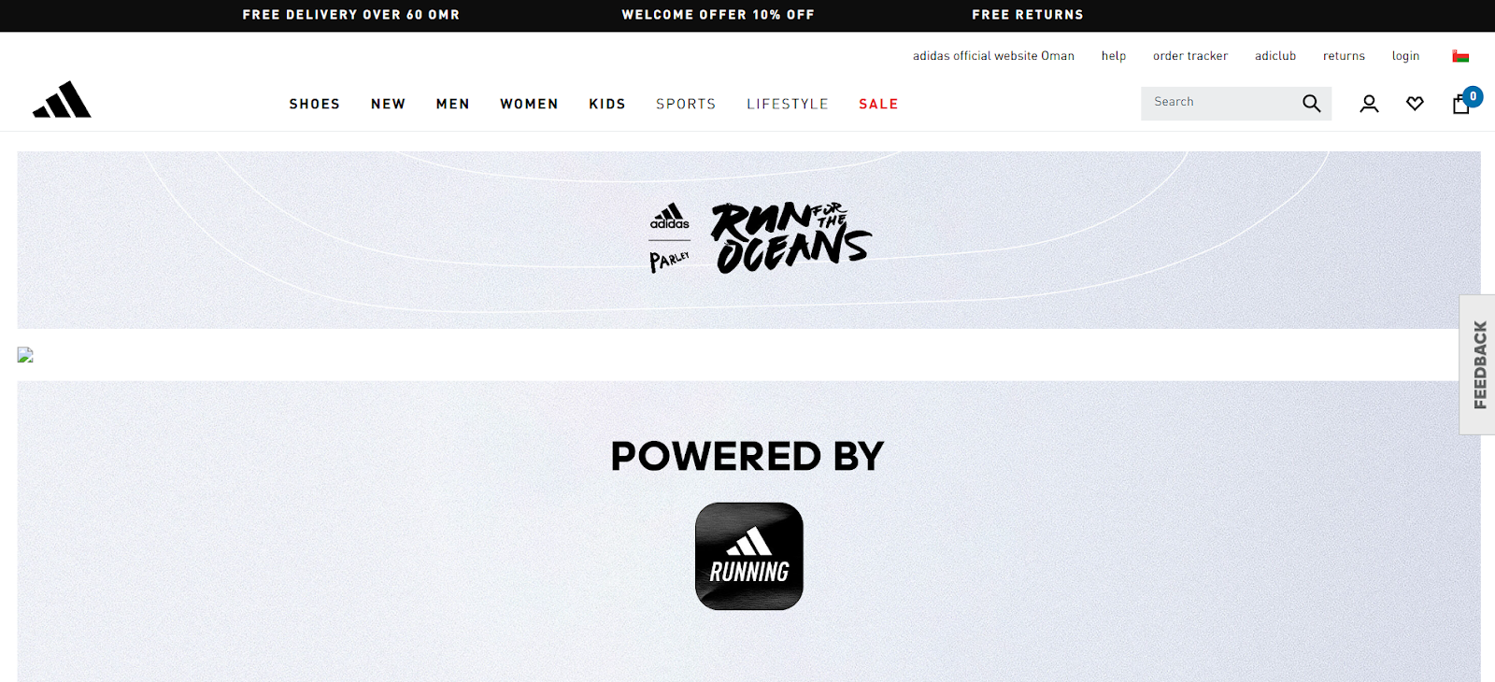Click the order tracker link
The width and height of the screenshot is (1495, 682).
click(x=1190, y=56)
